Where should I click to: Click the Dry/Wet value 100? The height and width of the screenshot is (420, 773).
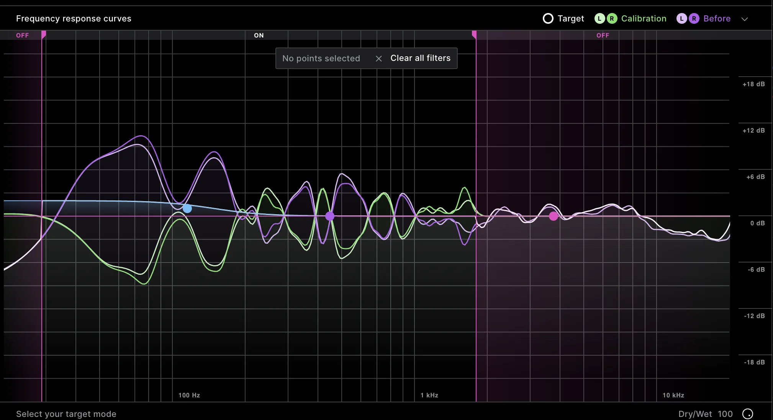click(725, 414)
